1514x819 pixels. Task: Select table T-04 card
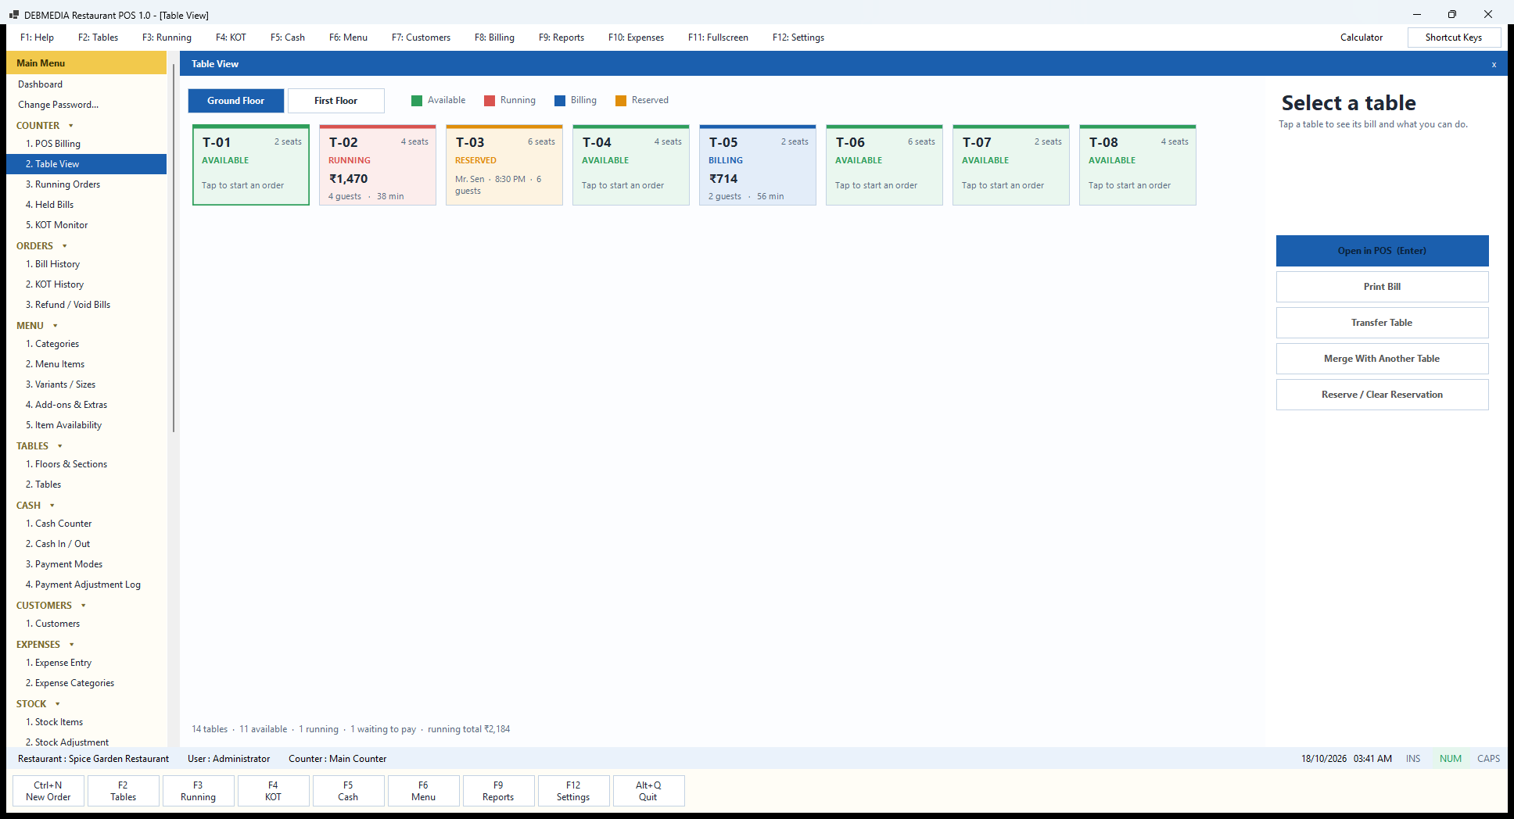631,165
